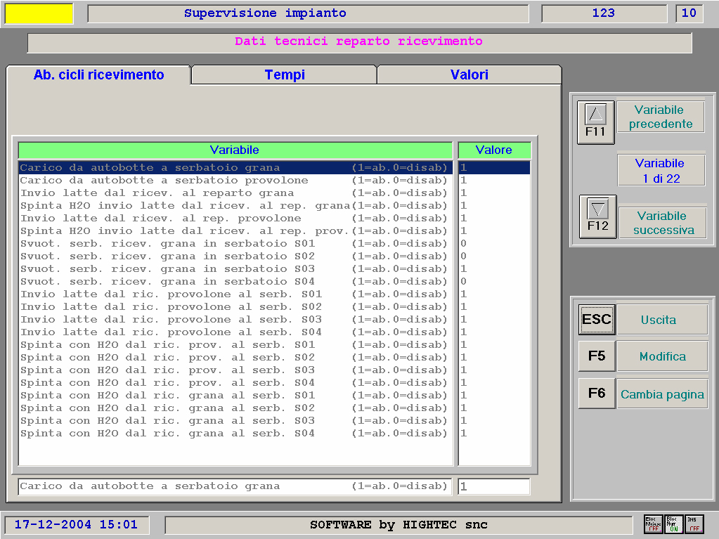
Task: Click the F5 key icon
Action: pyautogui.click(x=596, y=356)
